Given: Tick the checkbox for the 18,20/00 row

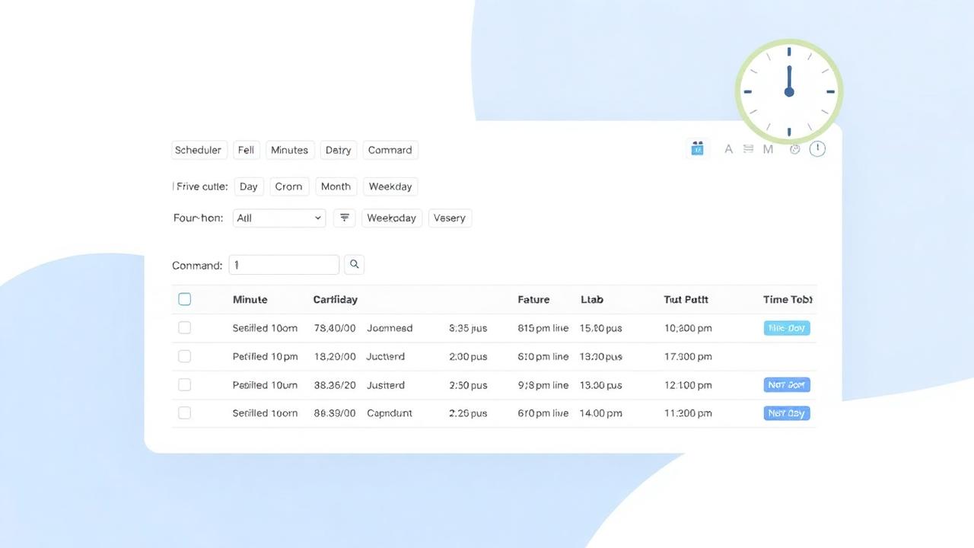Looking at the screenshot, I should pos(184,356).
